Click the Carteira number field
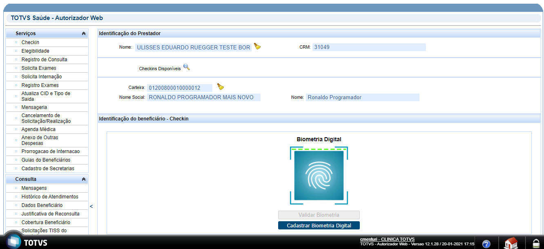The height and width of the screenshot is (249, 544). point(180,88)
